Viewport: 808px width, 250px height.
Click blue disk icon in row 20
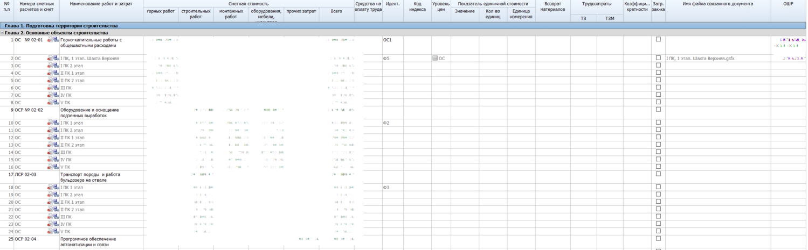[x=57, y=202]
